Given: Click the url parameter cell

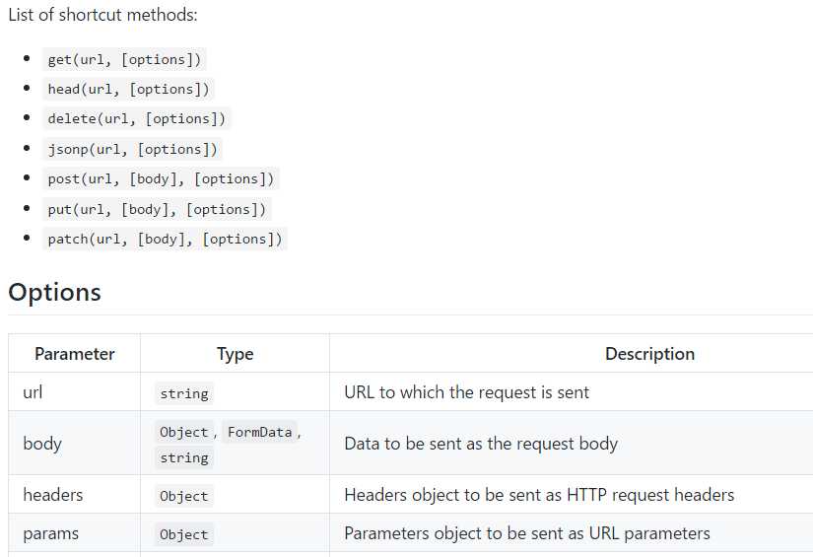Looking at the screenshot, I should (x=33, y=392).
